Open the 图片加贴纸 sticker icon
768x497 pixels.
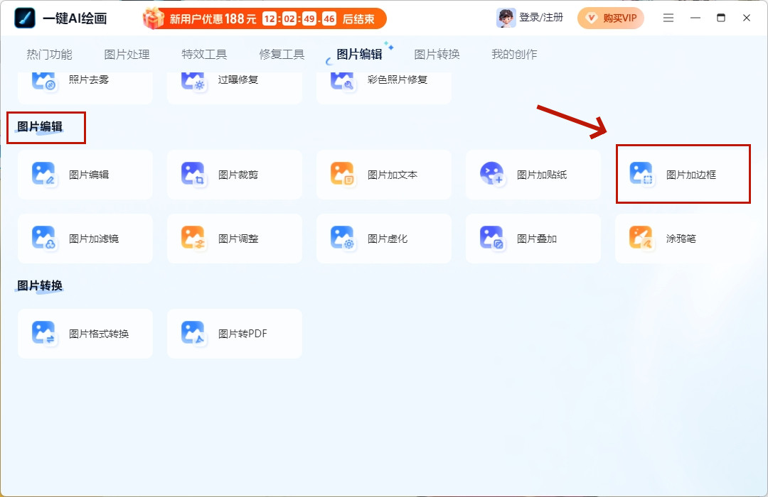pos(492,174)
